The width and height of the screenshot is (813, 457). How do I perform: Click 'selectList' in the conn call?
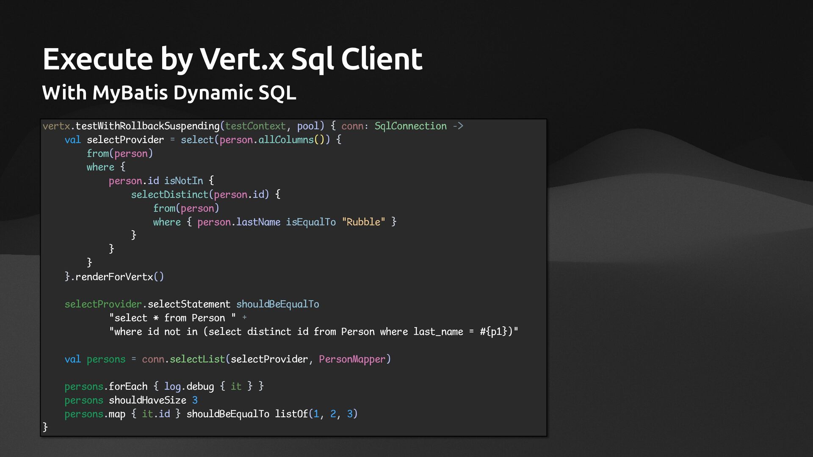pyautogui.click(x=197, y=359)
